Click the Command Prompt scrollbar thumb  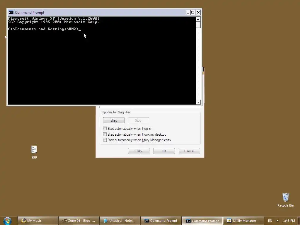[x=198, y=25]
